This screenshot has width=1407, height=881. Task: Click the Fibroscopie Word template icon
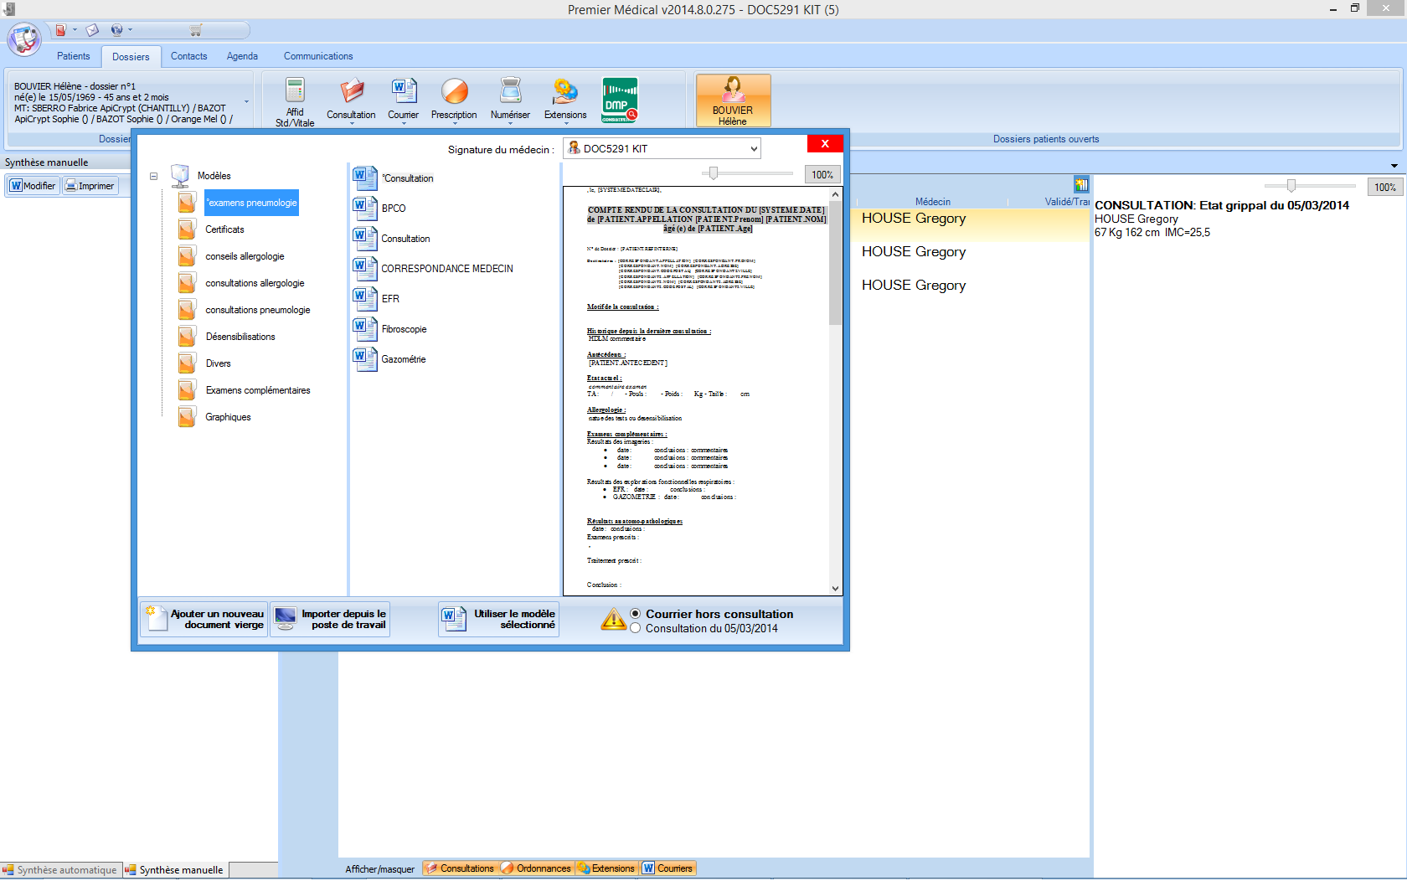tap(364, 328)
